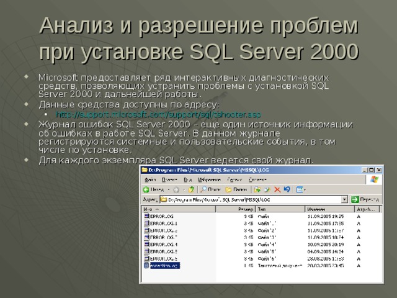
Task: Select the ERRORLOG.4 file
Action: click(x=164, y=245)
